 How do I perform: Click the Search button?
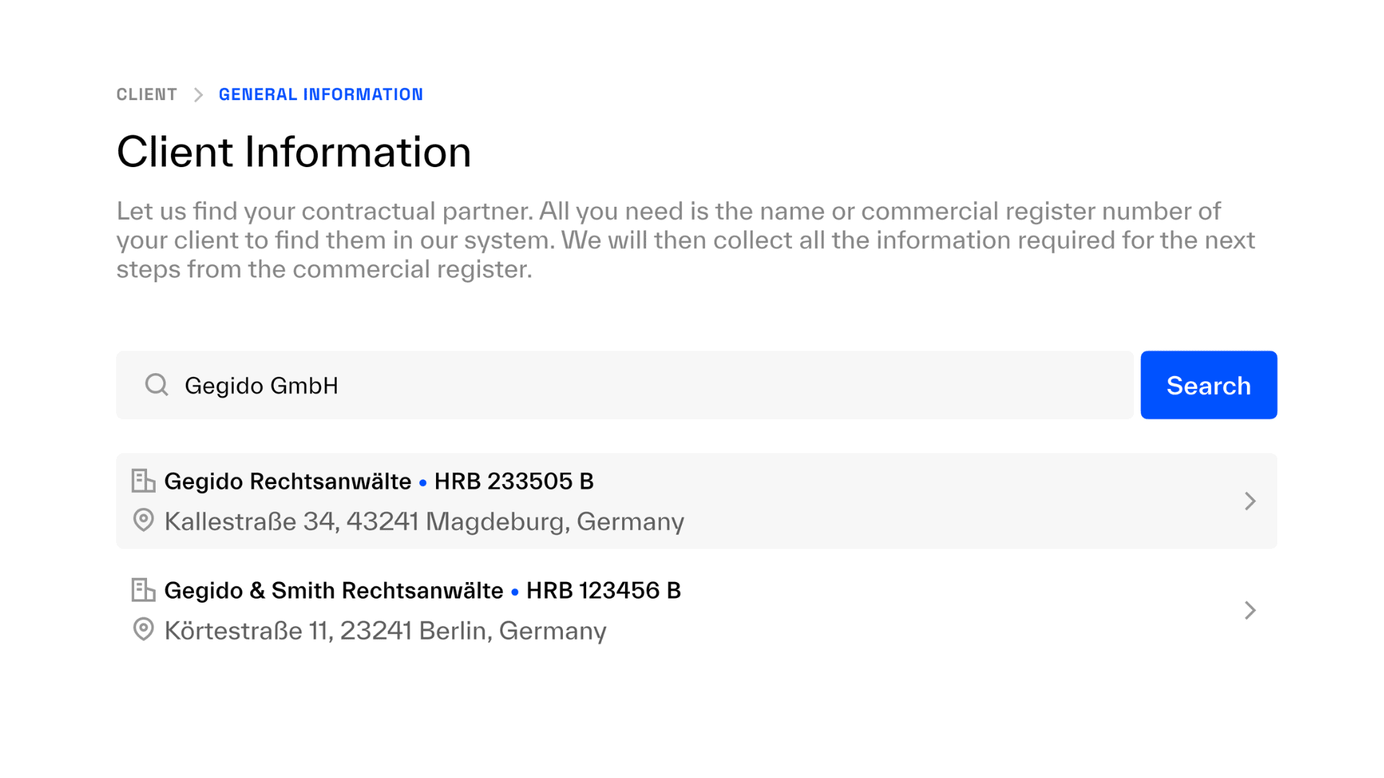(x=1208, y=385)
